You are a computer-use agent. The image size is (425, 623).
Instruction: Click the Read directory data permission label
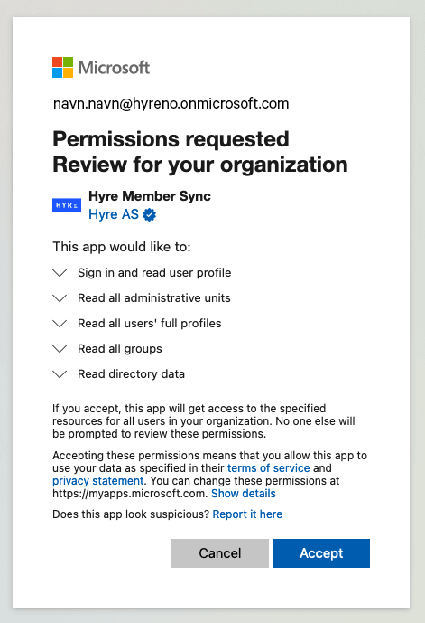tap(131, 374)
